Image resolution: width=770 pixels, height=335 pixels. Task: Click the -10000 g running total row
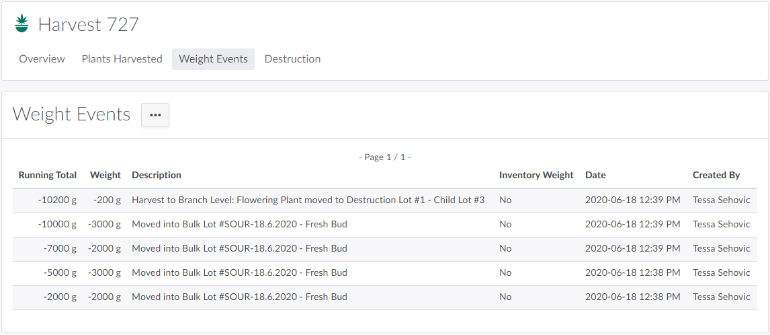tap(57, 225)
